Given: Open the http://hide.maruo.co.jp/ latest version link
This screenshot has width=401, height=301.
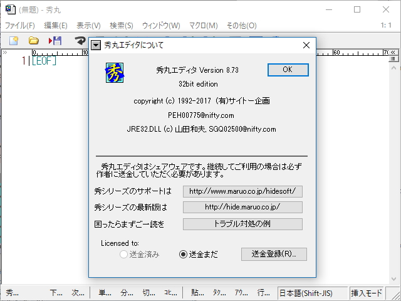Looking at the screenshot, I should pos(242,207).
